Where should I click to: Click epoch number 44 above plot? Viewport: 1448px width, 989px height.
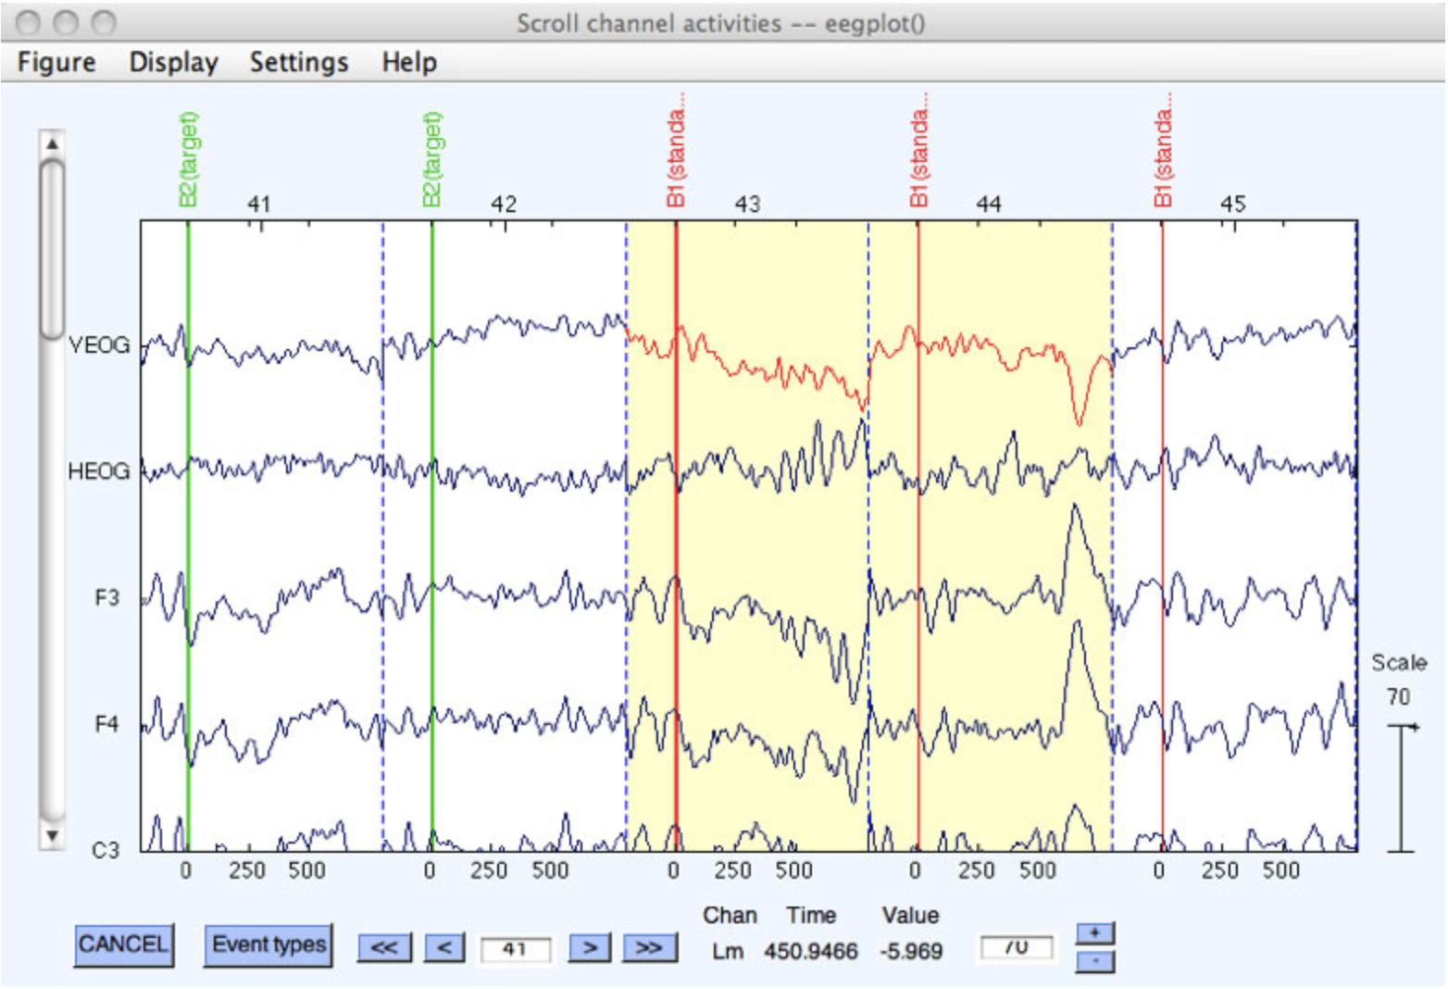(x=989, y=205)
